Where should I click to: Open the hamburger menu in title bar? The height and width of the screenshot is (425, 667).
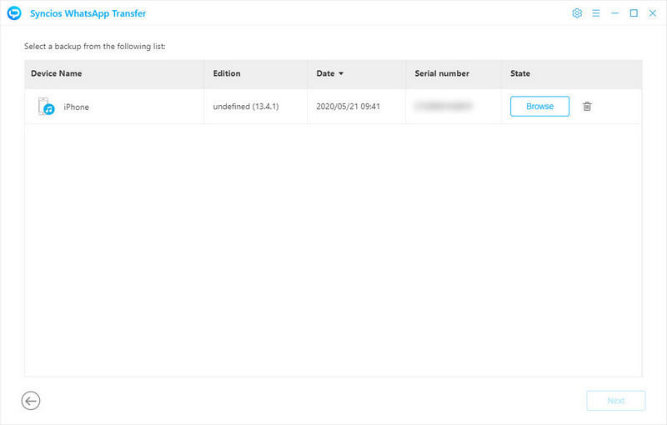[x=596, y=13]
